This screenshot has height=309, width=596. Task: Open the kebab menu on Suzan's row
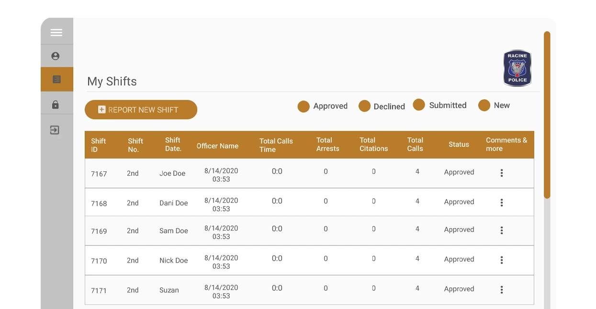pyautogui.click(x=502, y=289)
